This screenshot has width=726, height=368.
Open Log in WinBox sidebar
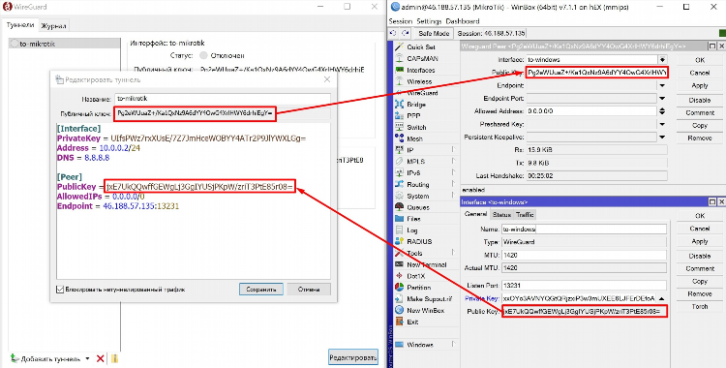[x=412, y=230]
